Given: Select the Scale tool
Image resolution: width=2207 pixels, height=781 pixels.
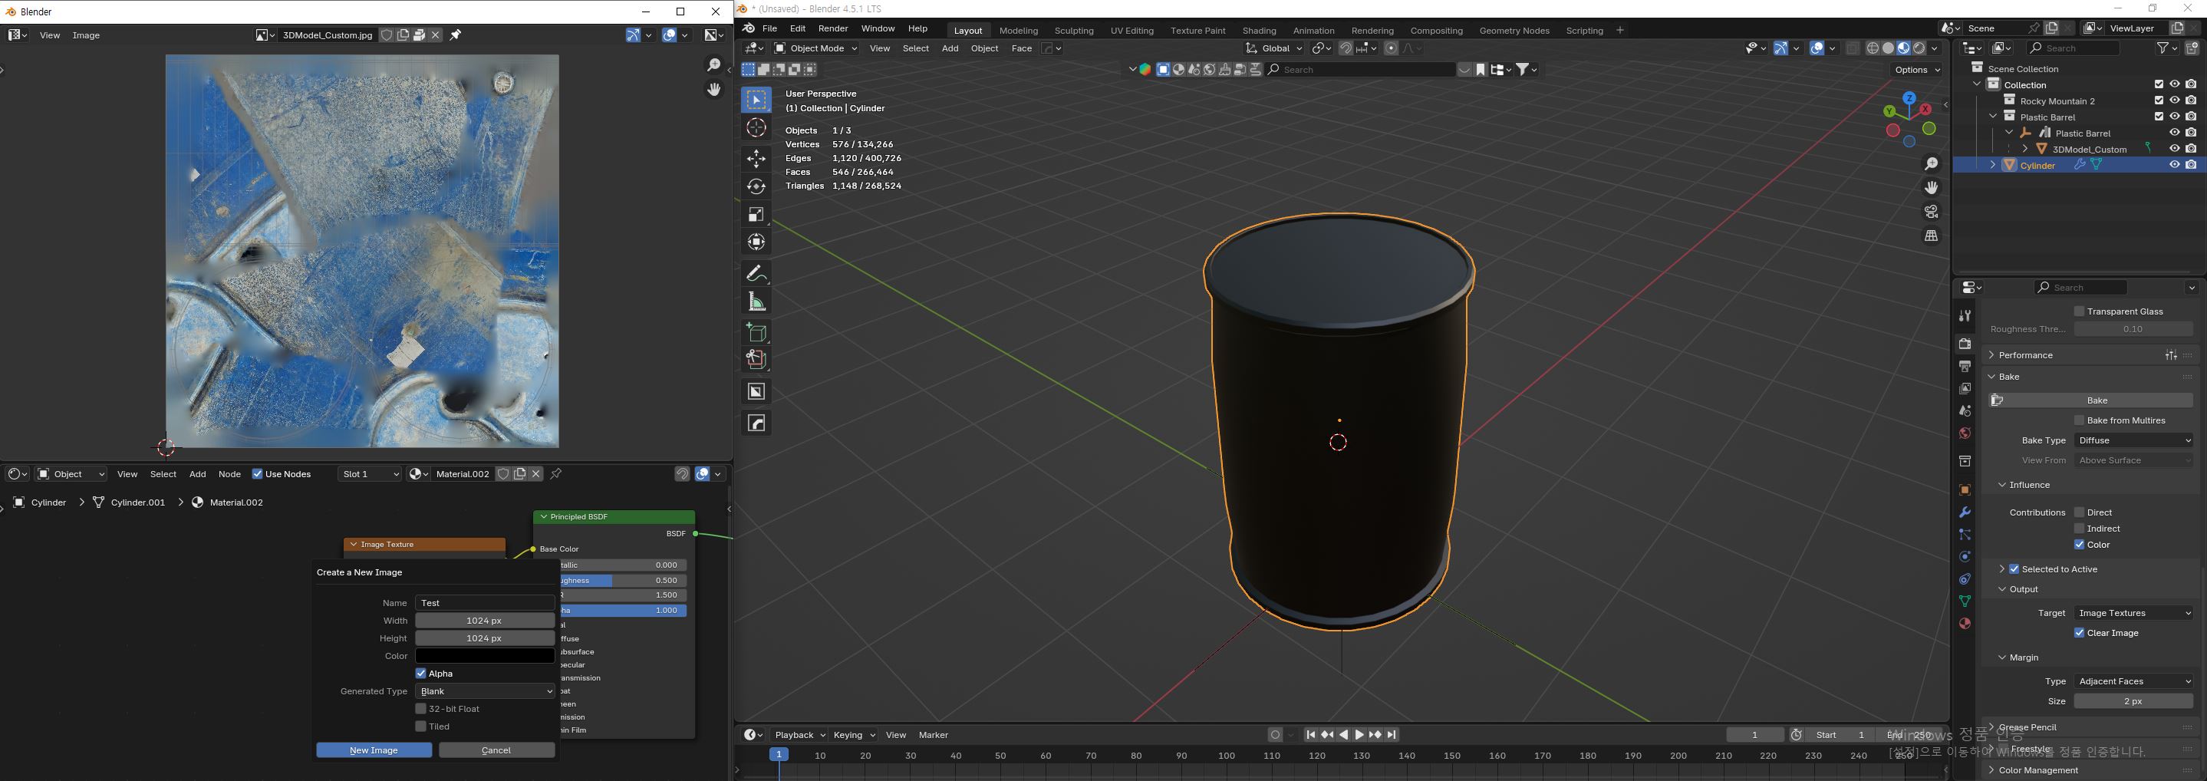Looking at the screenshot, I should click(x=756, y=214).
